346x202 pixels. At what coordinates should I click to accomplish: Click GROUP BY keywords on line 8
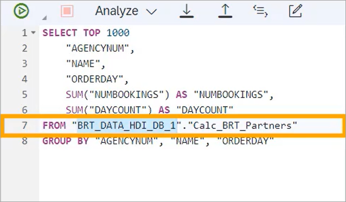(x=66, y=141)
